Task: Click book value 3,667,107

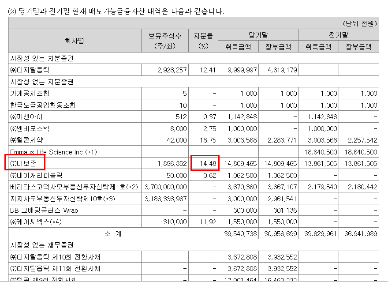Action: (x=282, y=187)
